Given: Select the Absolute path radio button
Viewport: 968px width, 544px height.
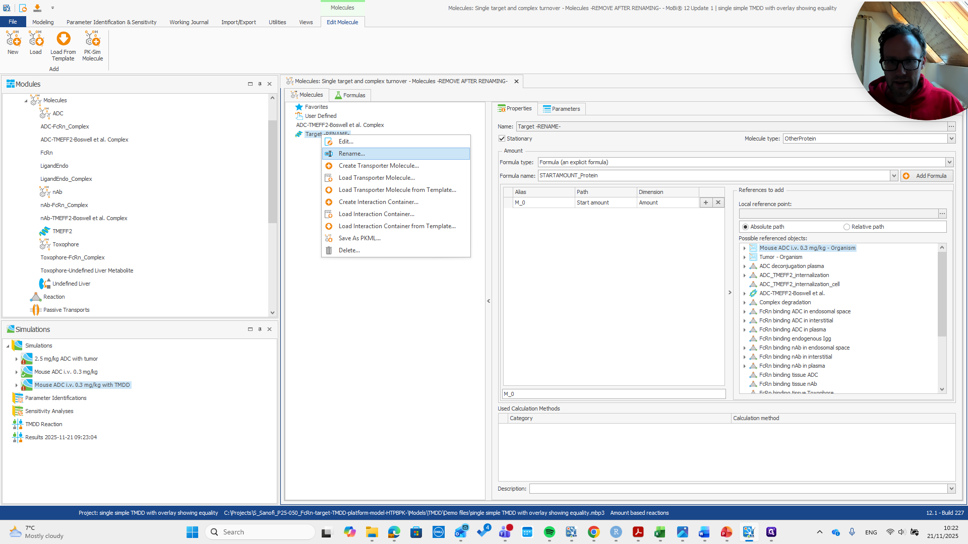Looking at the screenshot, I should tap(745, 227).
